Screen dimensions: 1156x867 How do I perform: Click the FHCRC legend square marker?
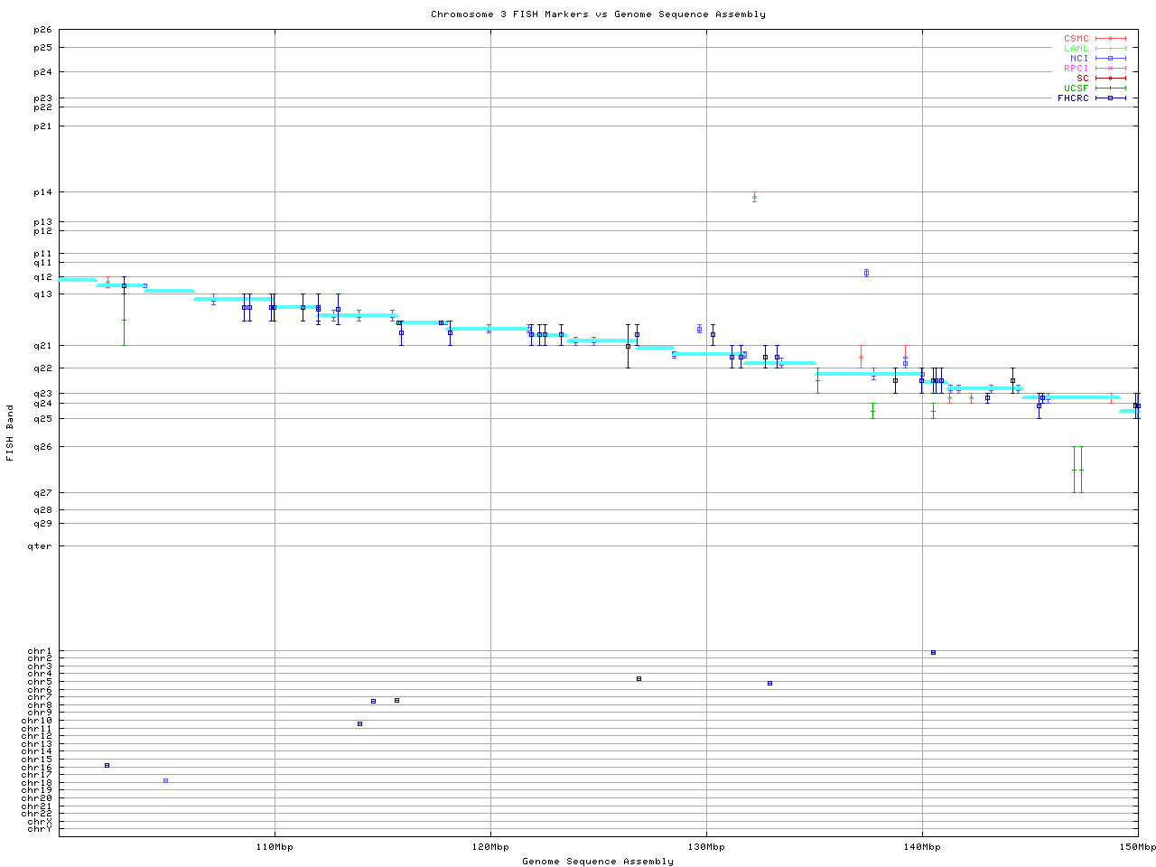tap(1110, 98)
